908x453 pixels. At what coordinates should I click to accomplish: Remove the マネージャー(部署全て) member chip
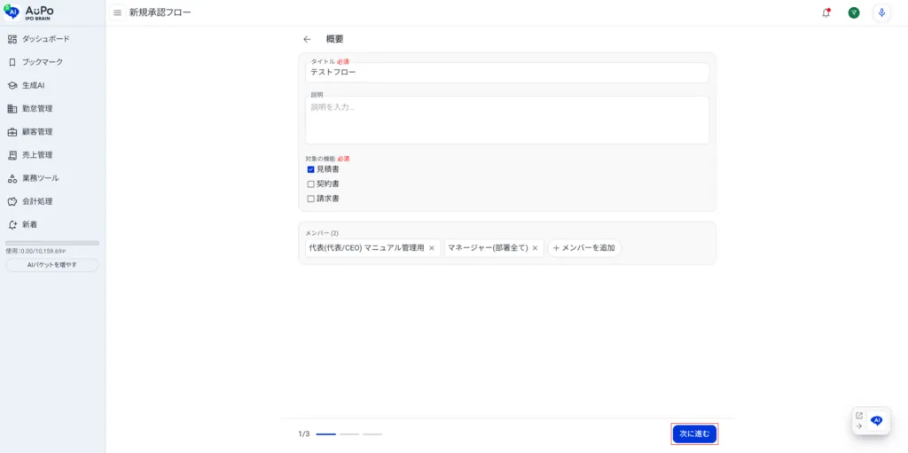535,248
